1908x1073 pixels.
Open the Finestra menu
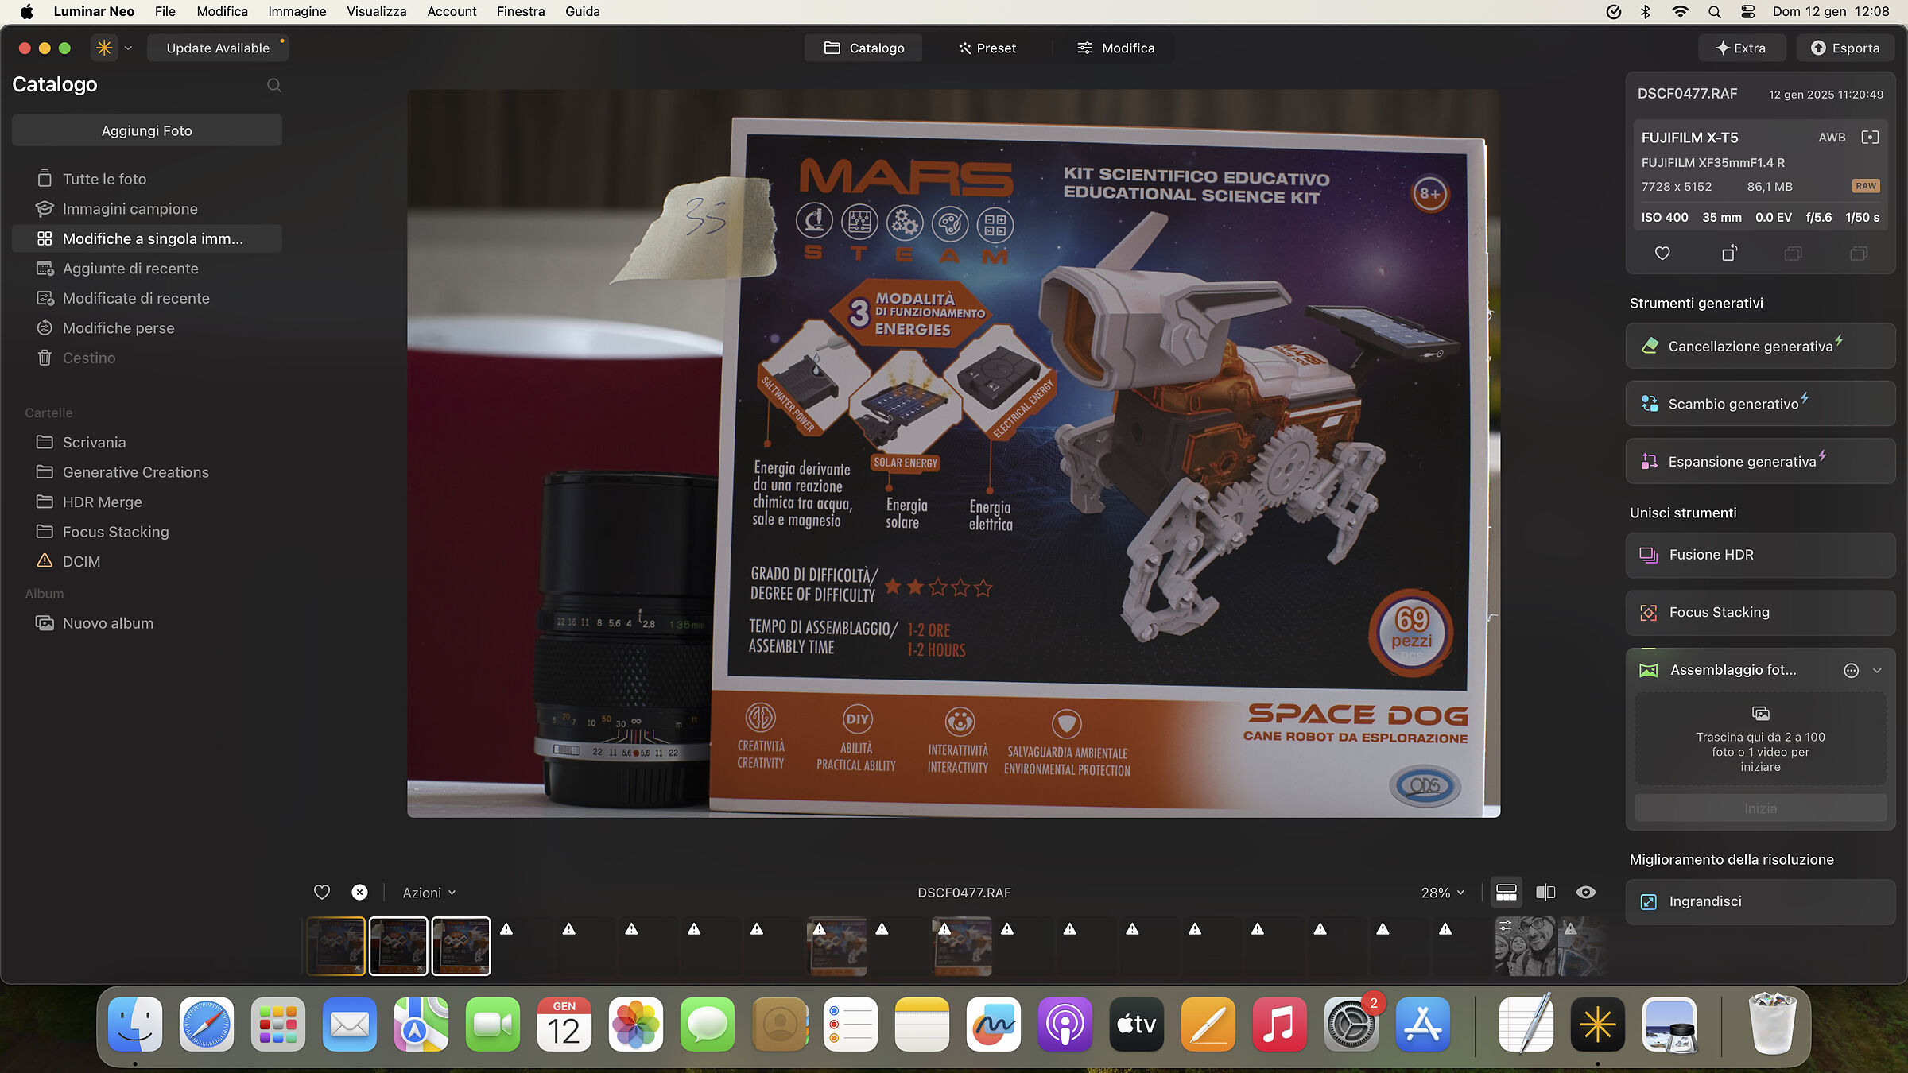521,11
